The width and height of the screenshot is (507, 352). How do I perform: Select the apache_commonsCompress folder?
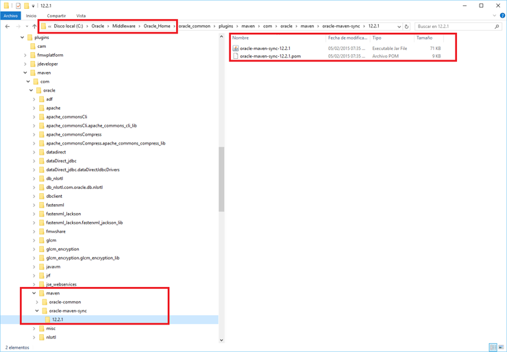[x=74, y=134]
